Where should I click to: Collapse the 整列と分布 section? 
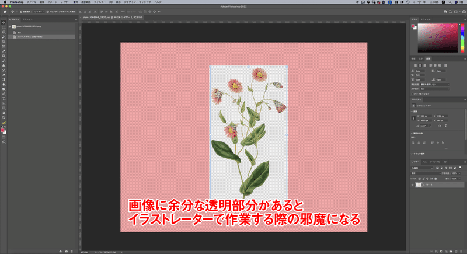point(412,133)
